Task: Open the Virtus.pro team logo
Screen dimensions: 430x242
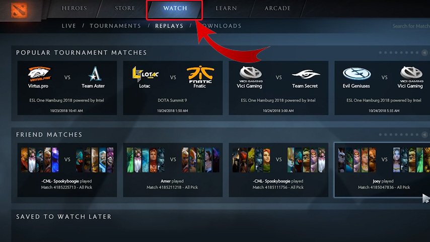Action: pyautogui.click(x=39, y=74)
